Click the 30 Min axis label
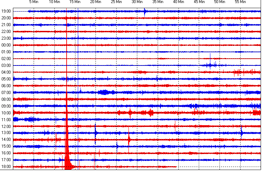 click(137, 2)
